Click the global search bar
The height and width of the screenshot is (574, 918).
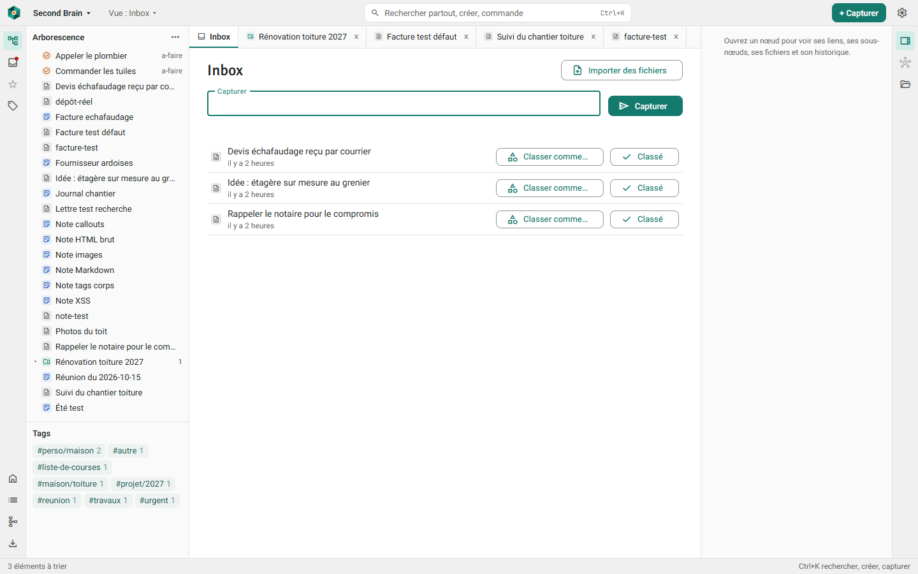(498, 13)
